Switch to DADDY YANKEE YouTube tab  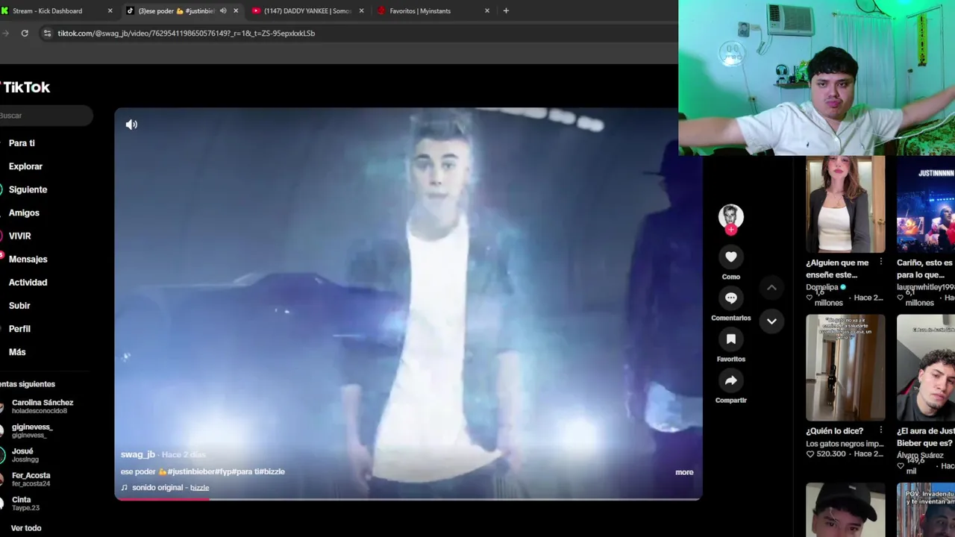point(307,11)
